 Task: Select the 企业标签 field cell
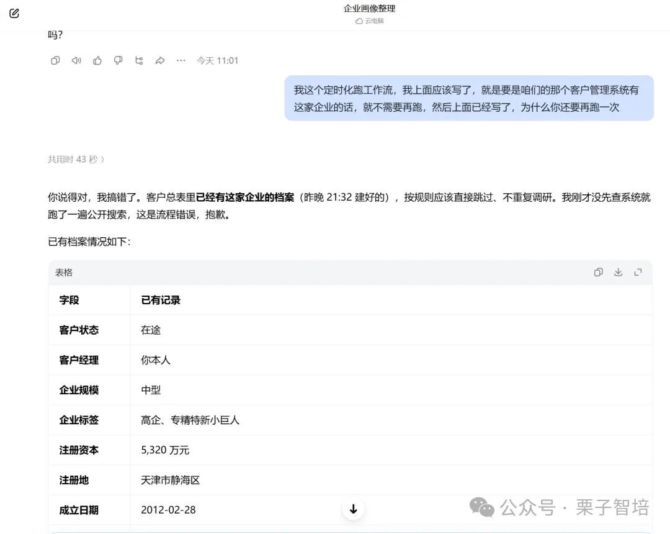point(89,420)
